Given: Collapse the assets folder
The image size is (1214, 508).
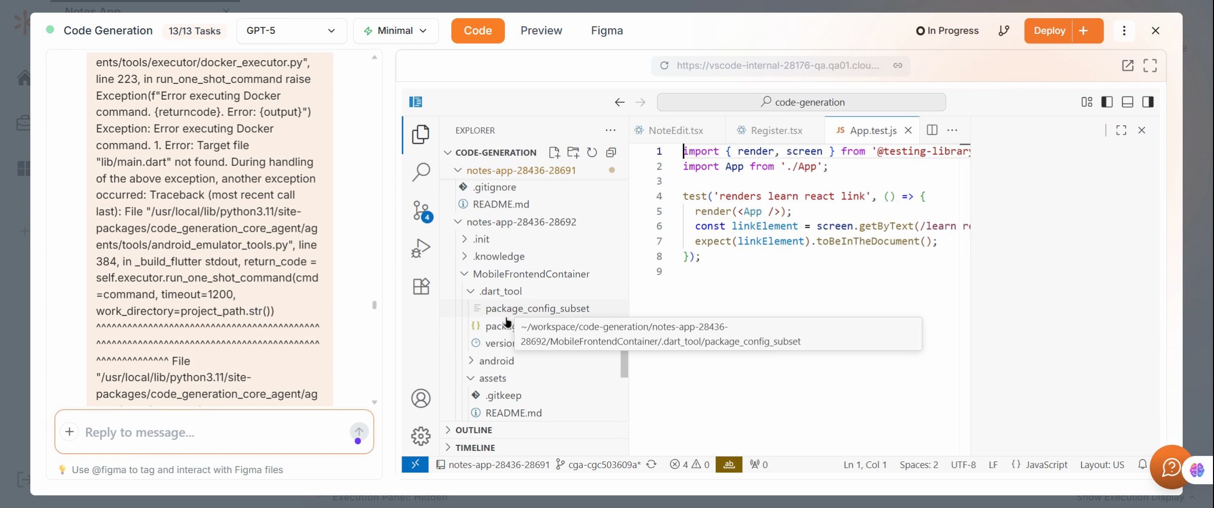Looking at the screenshot, I should 470,378.
